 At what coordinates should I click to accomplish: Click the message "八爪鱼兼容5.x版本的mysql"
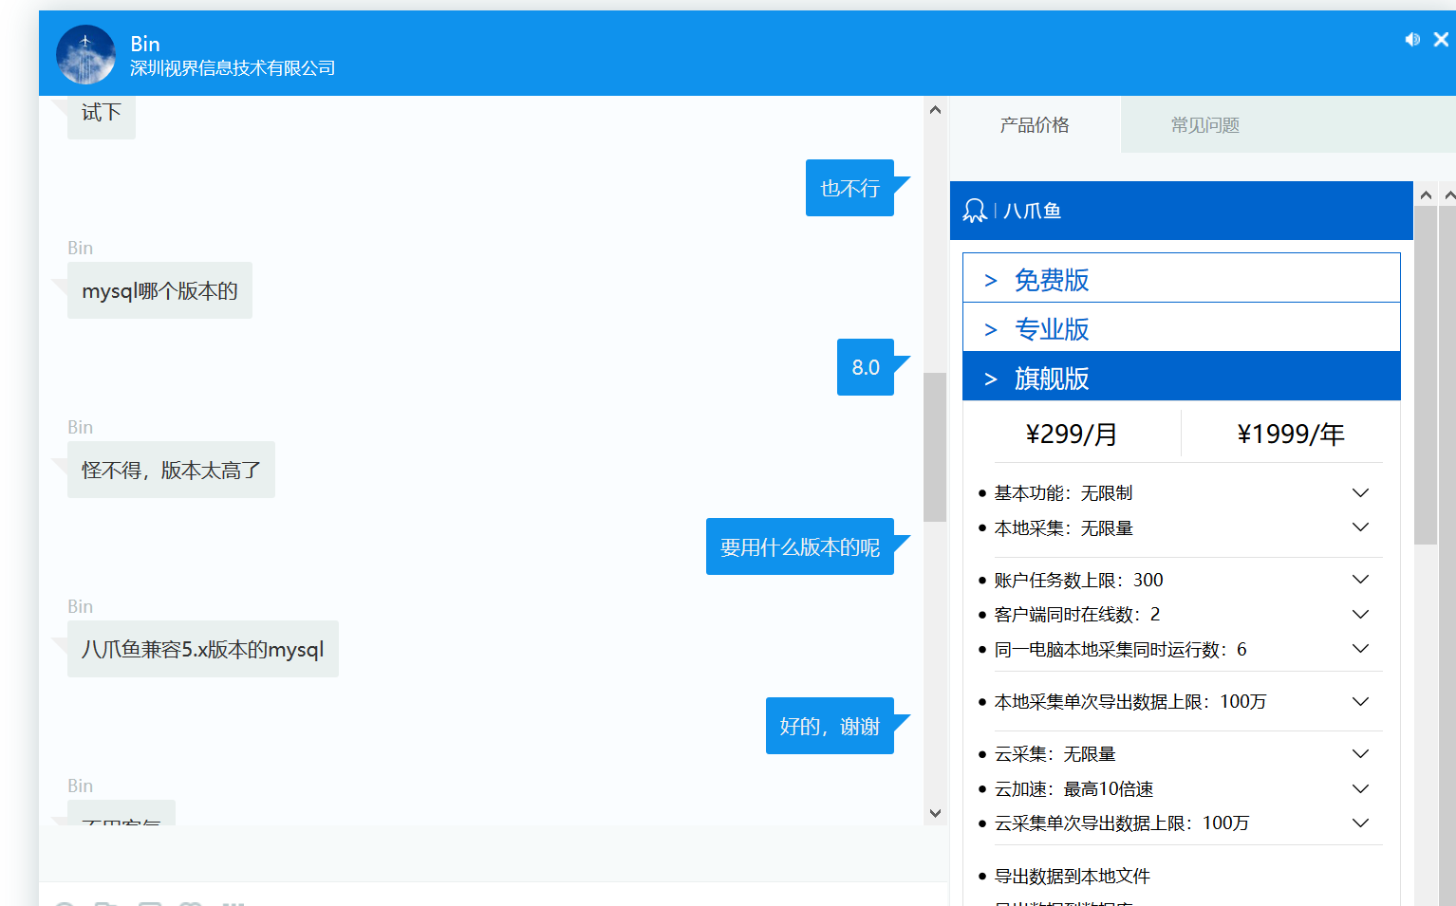pyautogui.click(x=203, y=649)
